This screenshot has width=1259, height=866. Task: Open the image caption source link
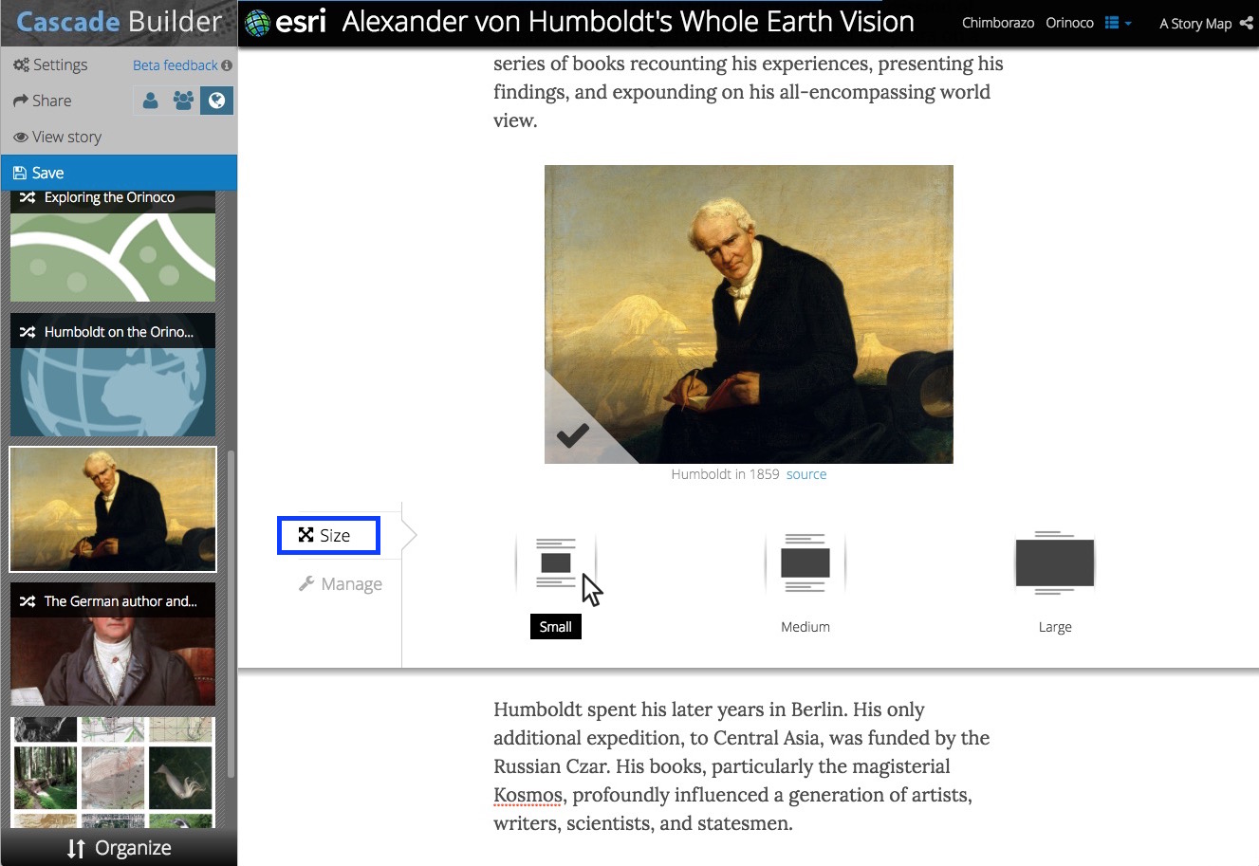(x=806, y=474)
